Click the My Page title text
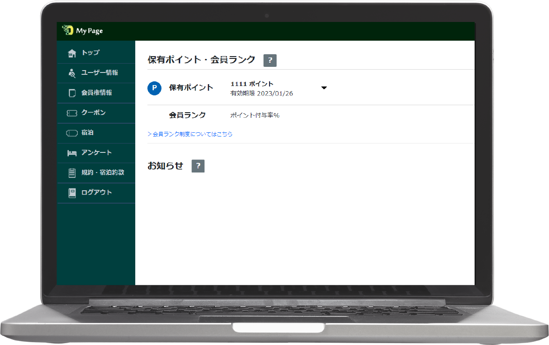The width and height of the screenshot is (549, 345). (x=89, y=31)
